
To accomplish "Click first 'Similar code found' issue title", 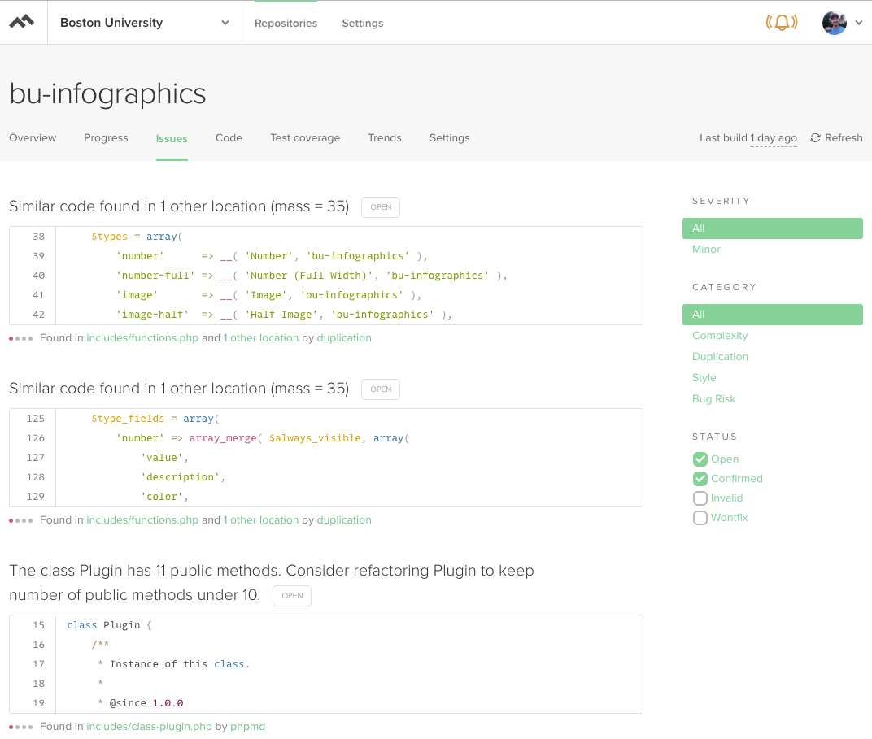I will coord(179,206).
